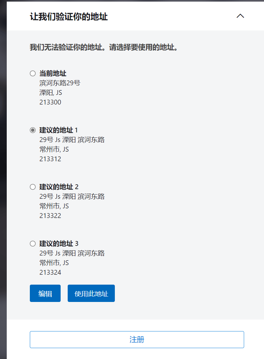Click the 我们无法验证你的地址 warning message
The height and width of the screenshot is (359, 264).
104,48
